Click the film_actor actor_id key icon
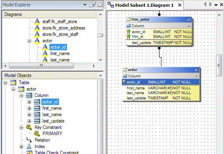This screenshot has width=224, height=154. tap(128, 32)
